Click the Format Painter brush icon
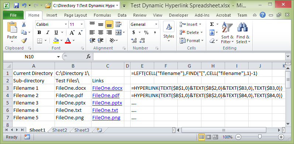The image size is (294, 144). [x=24, y=40]
